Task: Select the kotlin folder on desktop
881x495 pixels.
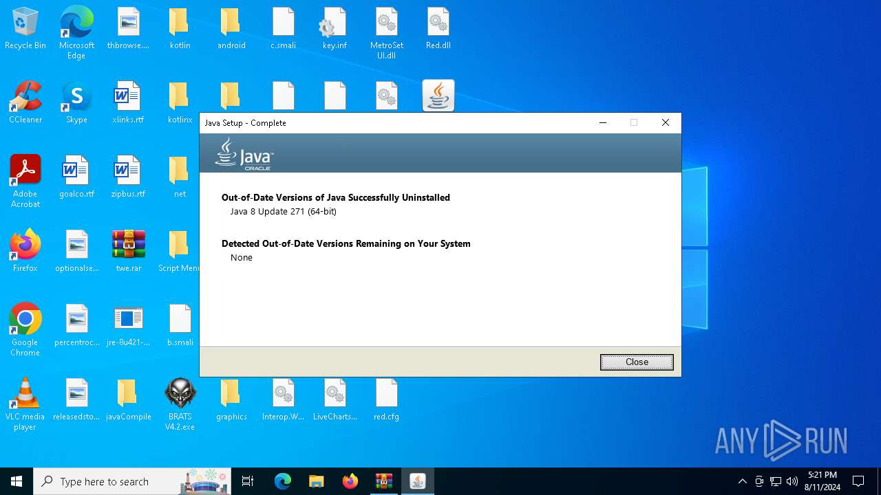Action: click(180, 29)
